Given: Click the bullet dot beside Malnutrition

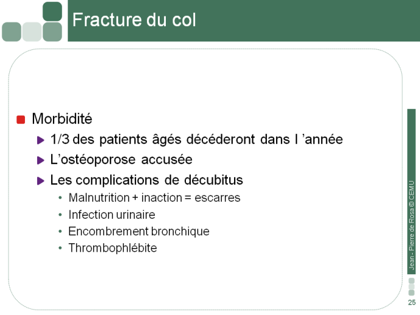Looking at the screenshot, I should coord(60,198).
